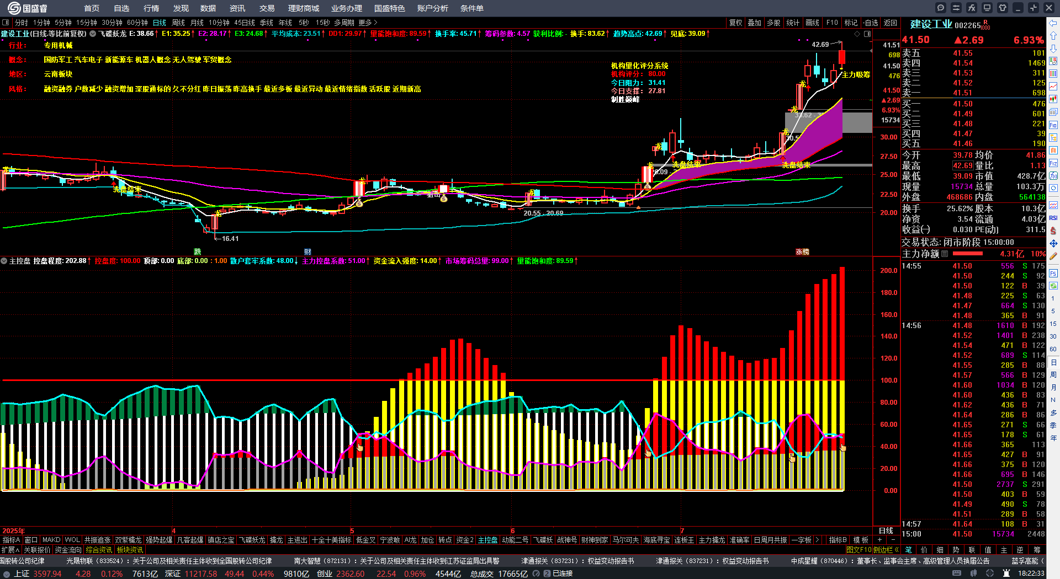Expand the indicator tabs right scroll arrow
1060x579 pixels.
pyautogui.click(x=818, y=540)
